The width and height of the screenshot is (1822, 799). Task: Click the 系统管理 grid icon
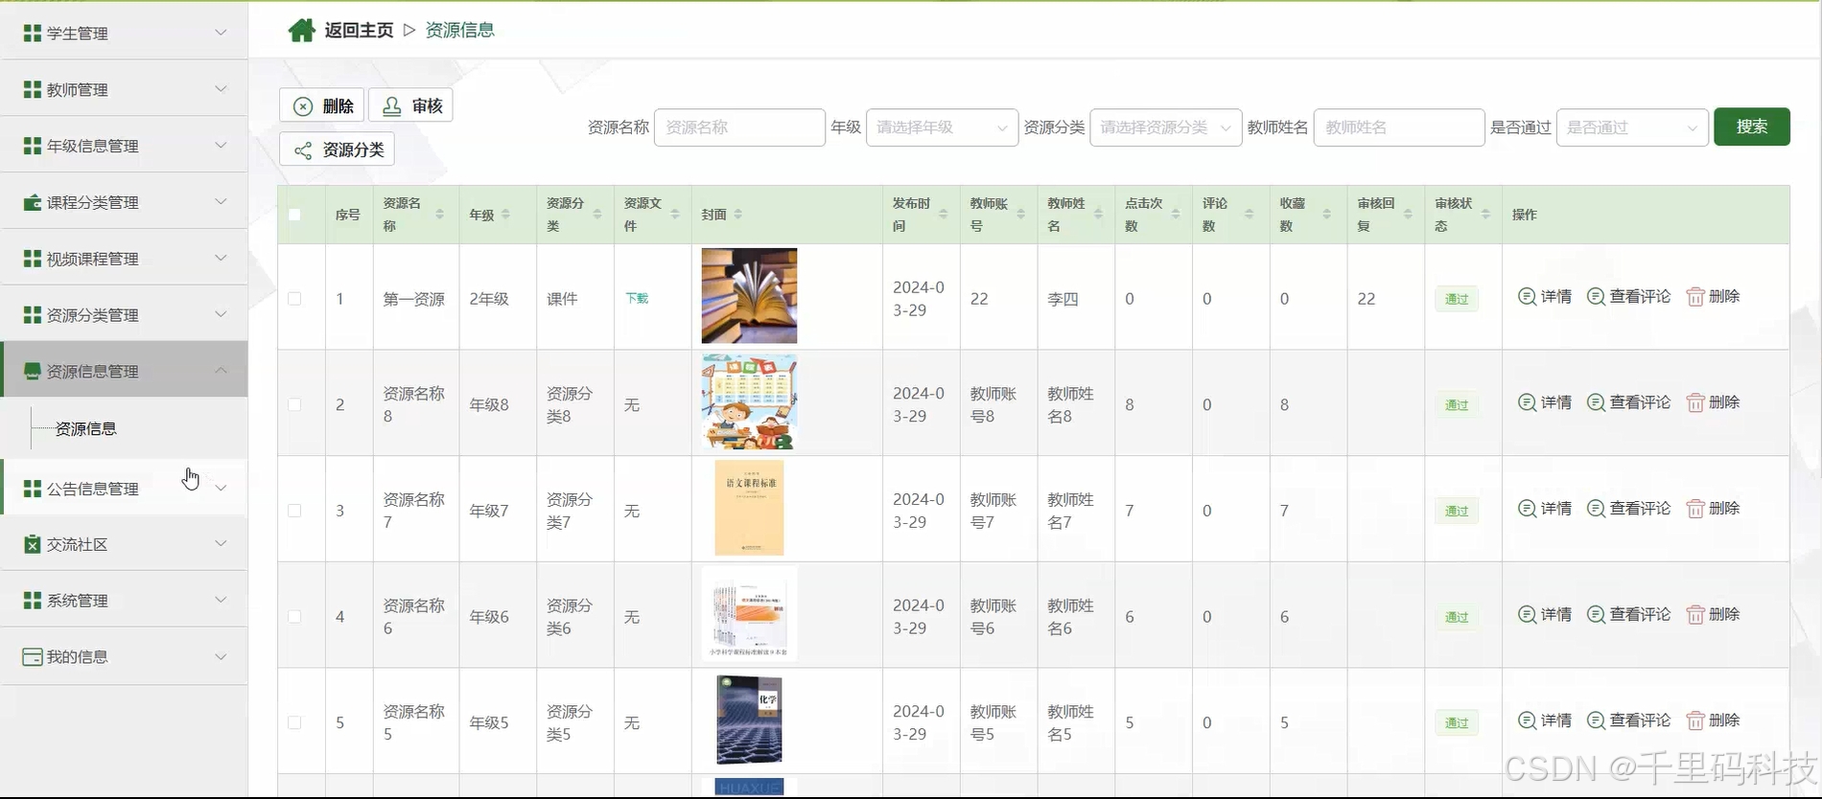click(33, 601)
